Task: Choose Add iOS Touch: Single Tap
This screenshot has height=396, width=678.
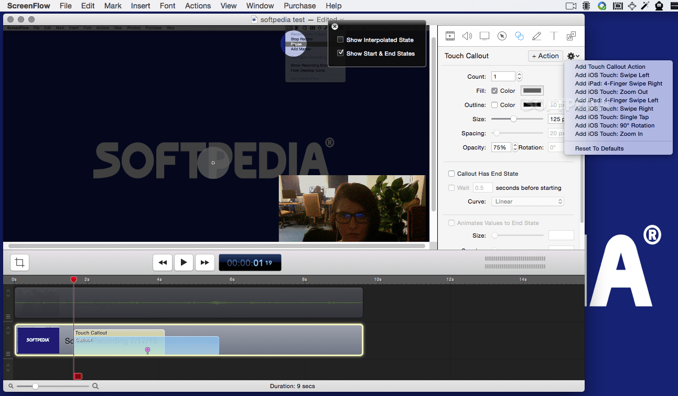Action: [x=612, y=117]
